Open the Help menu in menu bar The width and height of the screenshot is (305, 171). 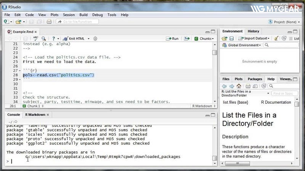coord(125,15)
